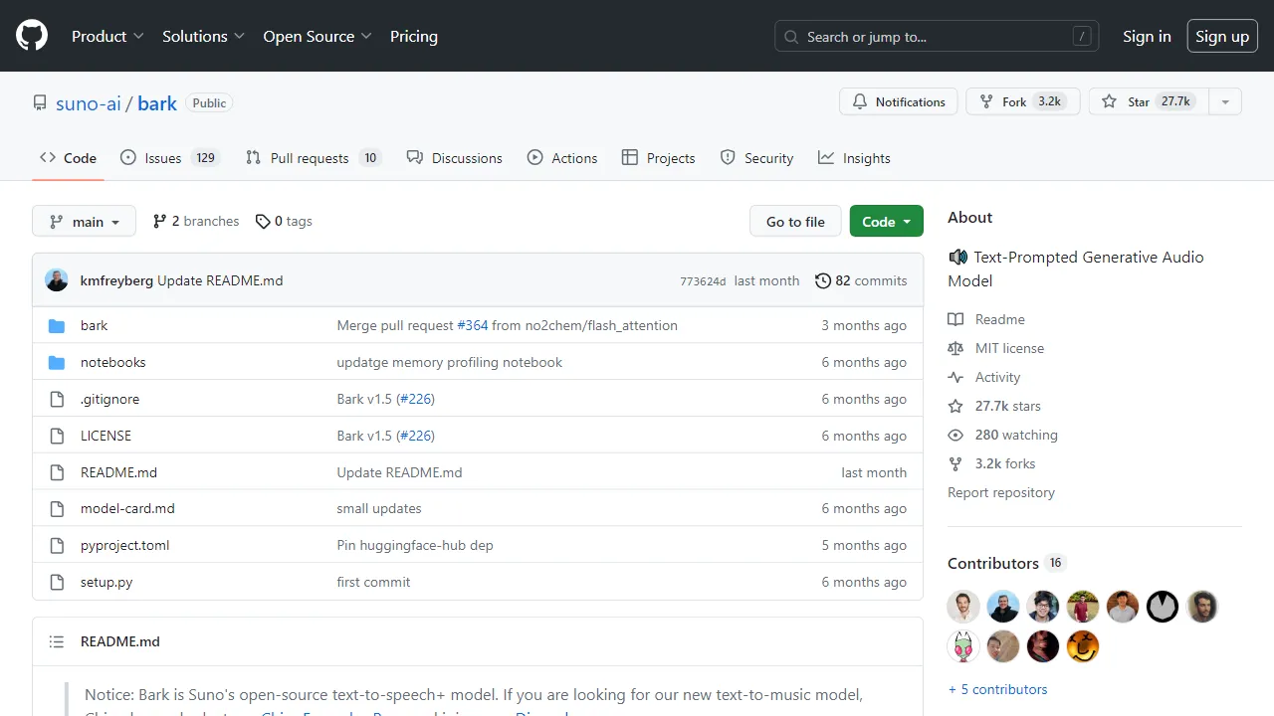The height and width of the screenshot is (716, 1274).
Task: Click the file icon beside setup.py
Action: pos(57,582)
